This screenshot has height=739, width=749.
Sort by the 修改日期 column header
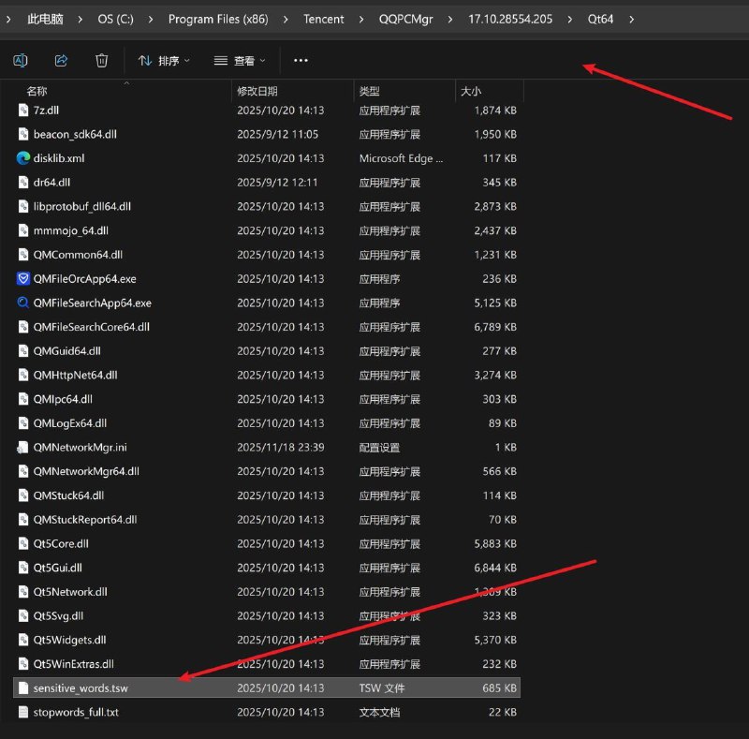[257, 91]
